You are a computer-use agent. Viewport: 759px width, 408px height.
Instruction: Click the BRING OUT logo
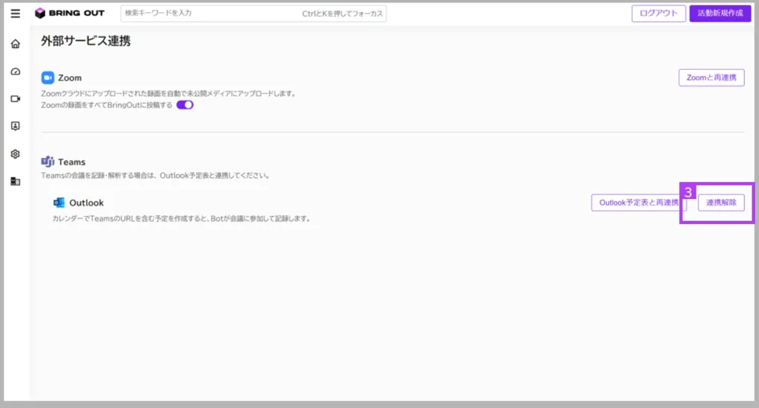[69, 13]
